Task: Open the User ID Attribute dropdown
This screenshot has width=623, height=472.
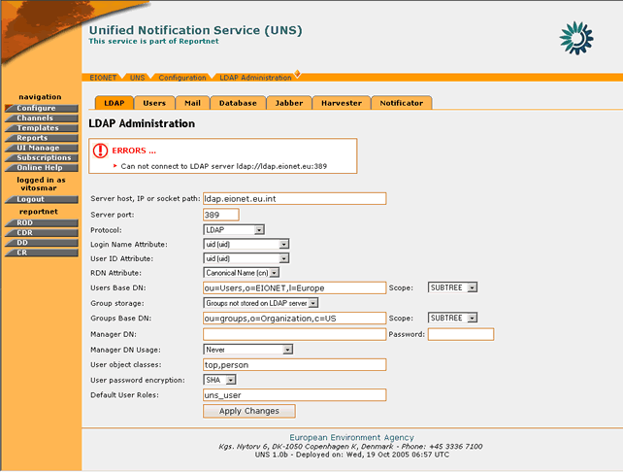Action: coord(246,258)
